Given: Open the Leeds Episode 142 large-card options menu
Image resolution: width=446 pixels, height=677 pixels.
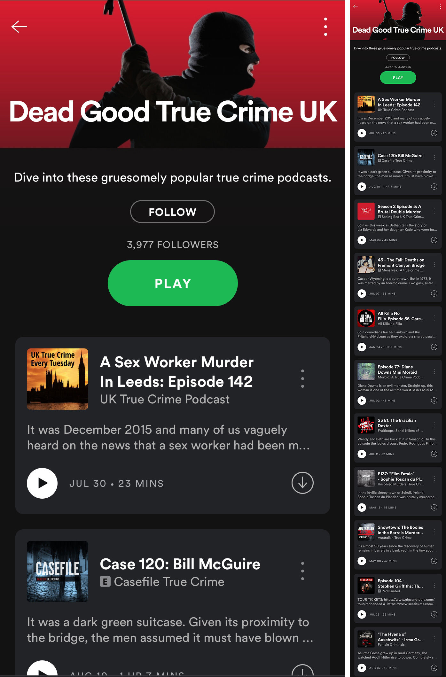Looking at the screenshot, I should 302,379.
